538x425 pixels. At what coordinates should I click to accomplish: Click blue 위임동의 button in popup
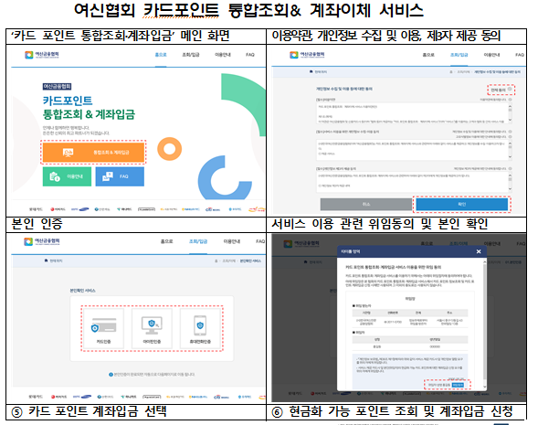tap(458, 385)
